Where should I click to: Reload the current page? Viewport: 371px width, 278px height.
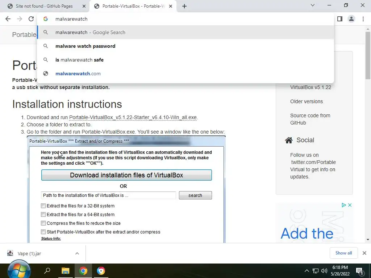pyautogui.click(x=31, y=19)
